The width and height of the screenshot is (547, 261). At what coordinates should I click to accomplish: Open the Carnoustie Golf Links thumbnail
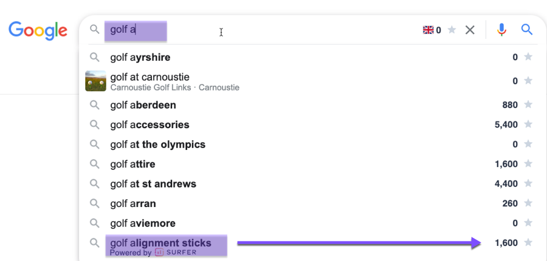[x=95, y=81]
